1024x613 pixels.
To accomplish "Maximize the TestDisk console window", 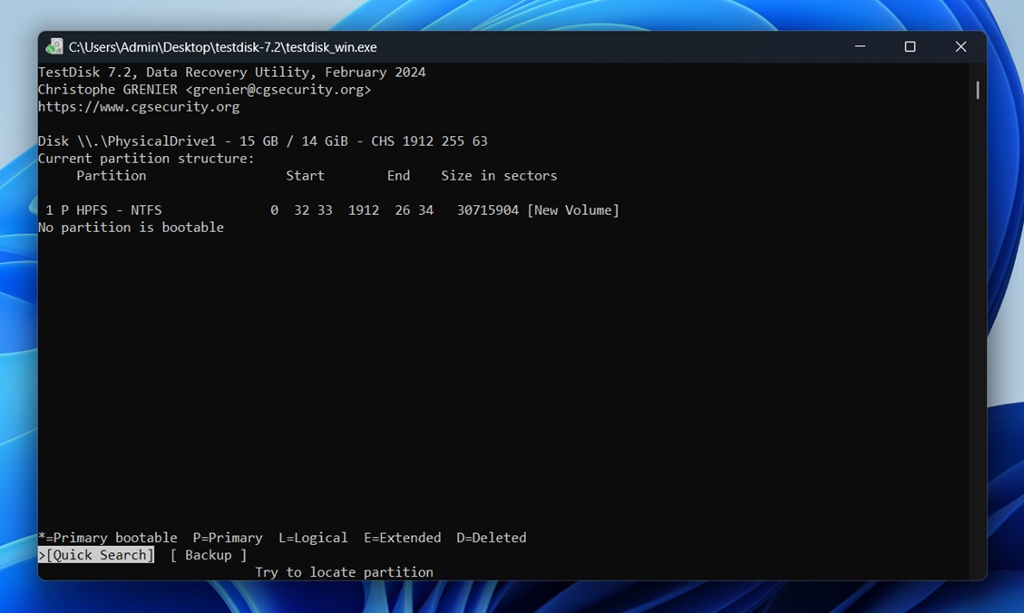I will (910, 47).
